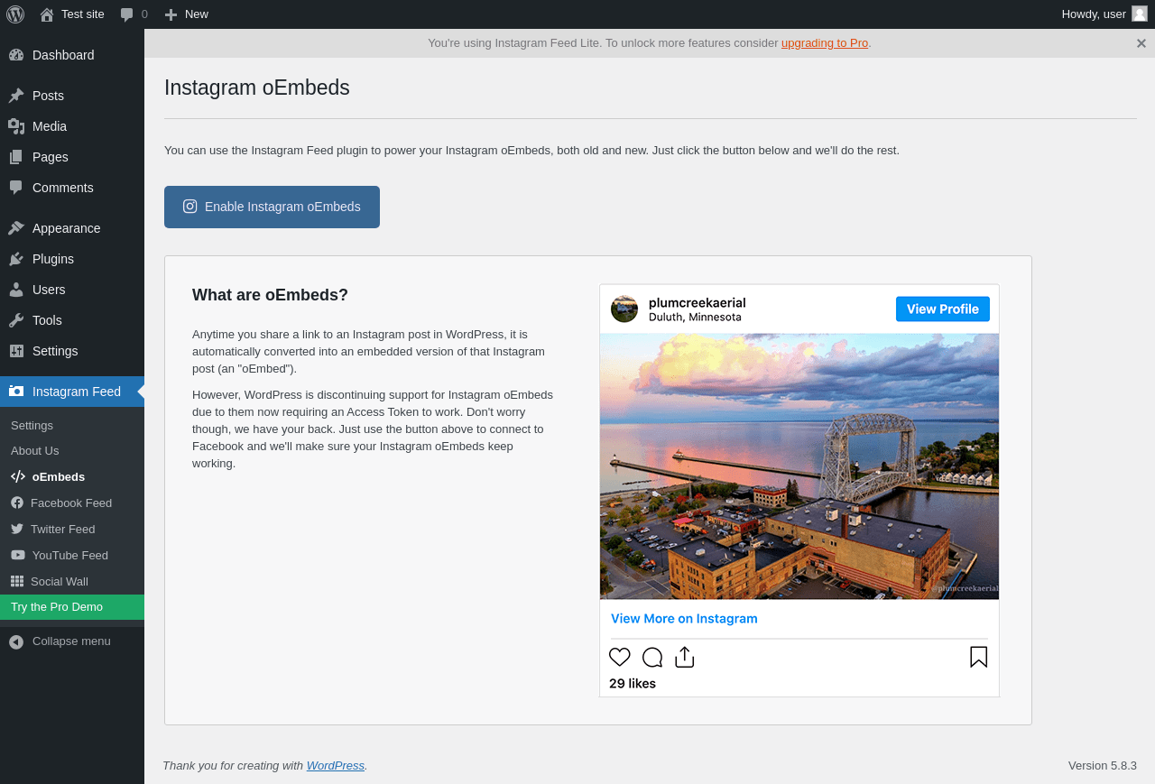
Task: Click the Appearance paintbrush icon
Action: click(x=16, y=228)
